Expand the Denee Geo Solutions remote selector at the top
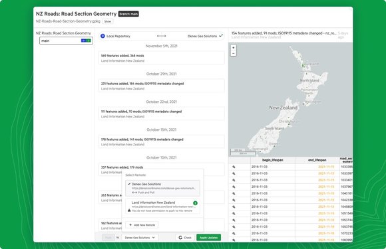 pos(205,36)
